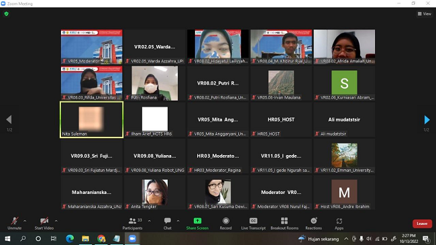Unmute the microphone in the Zoom toolbar
The height and width of the screenshot is (245, 436).
[15, 224]
